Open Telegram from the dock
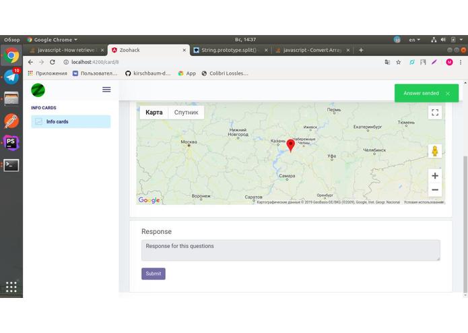468x333 pixels. tap(11, 77)
